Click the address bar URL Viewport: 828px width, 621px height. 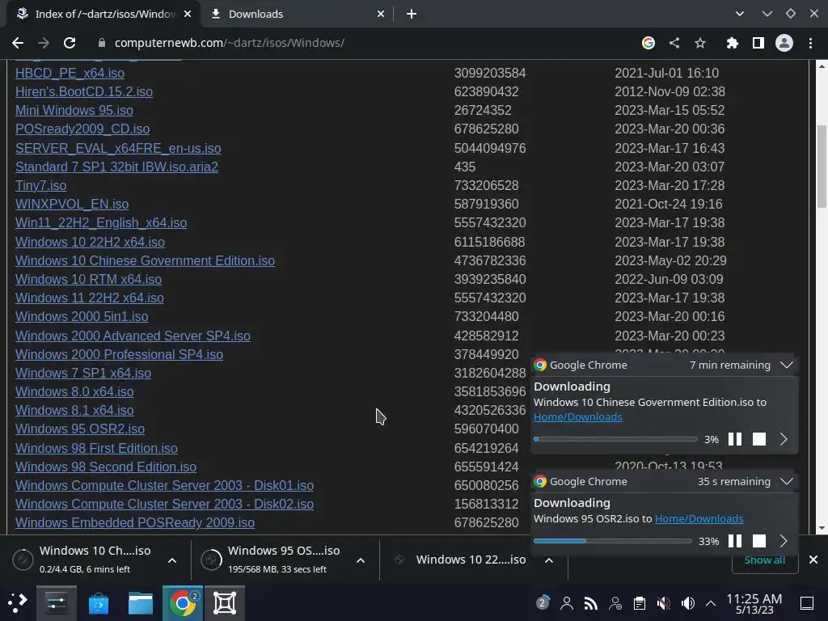point(229,43)
